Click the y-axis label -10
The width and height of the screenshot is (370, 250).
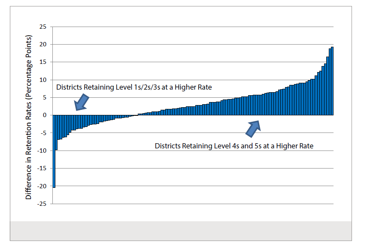(42, 151)
